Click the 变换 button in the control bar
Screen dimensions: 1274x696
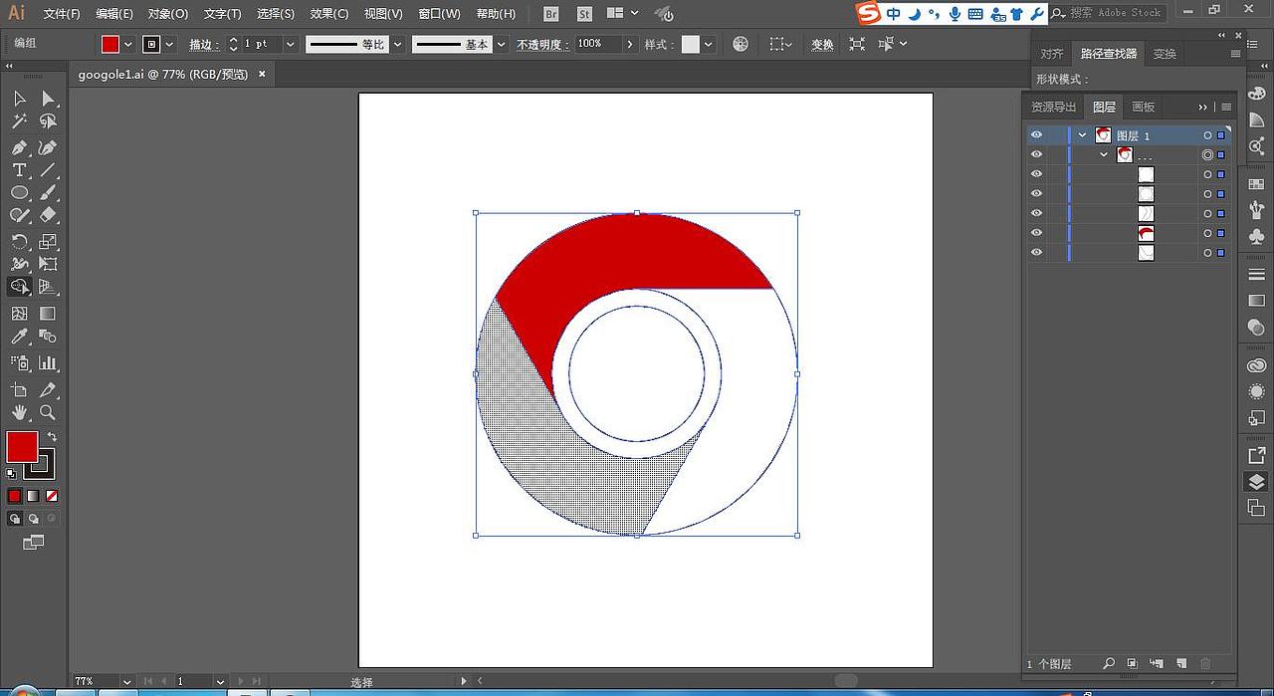821,44
